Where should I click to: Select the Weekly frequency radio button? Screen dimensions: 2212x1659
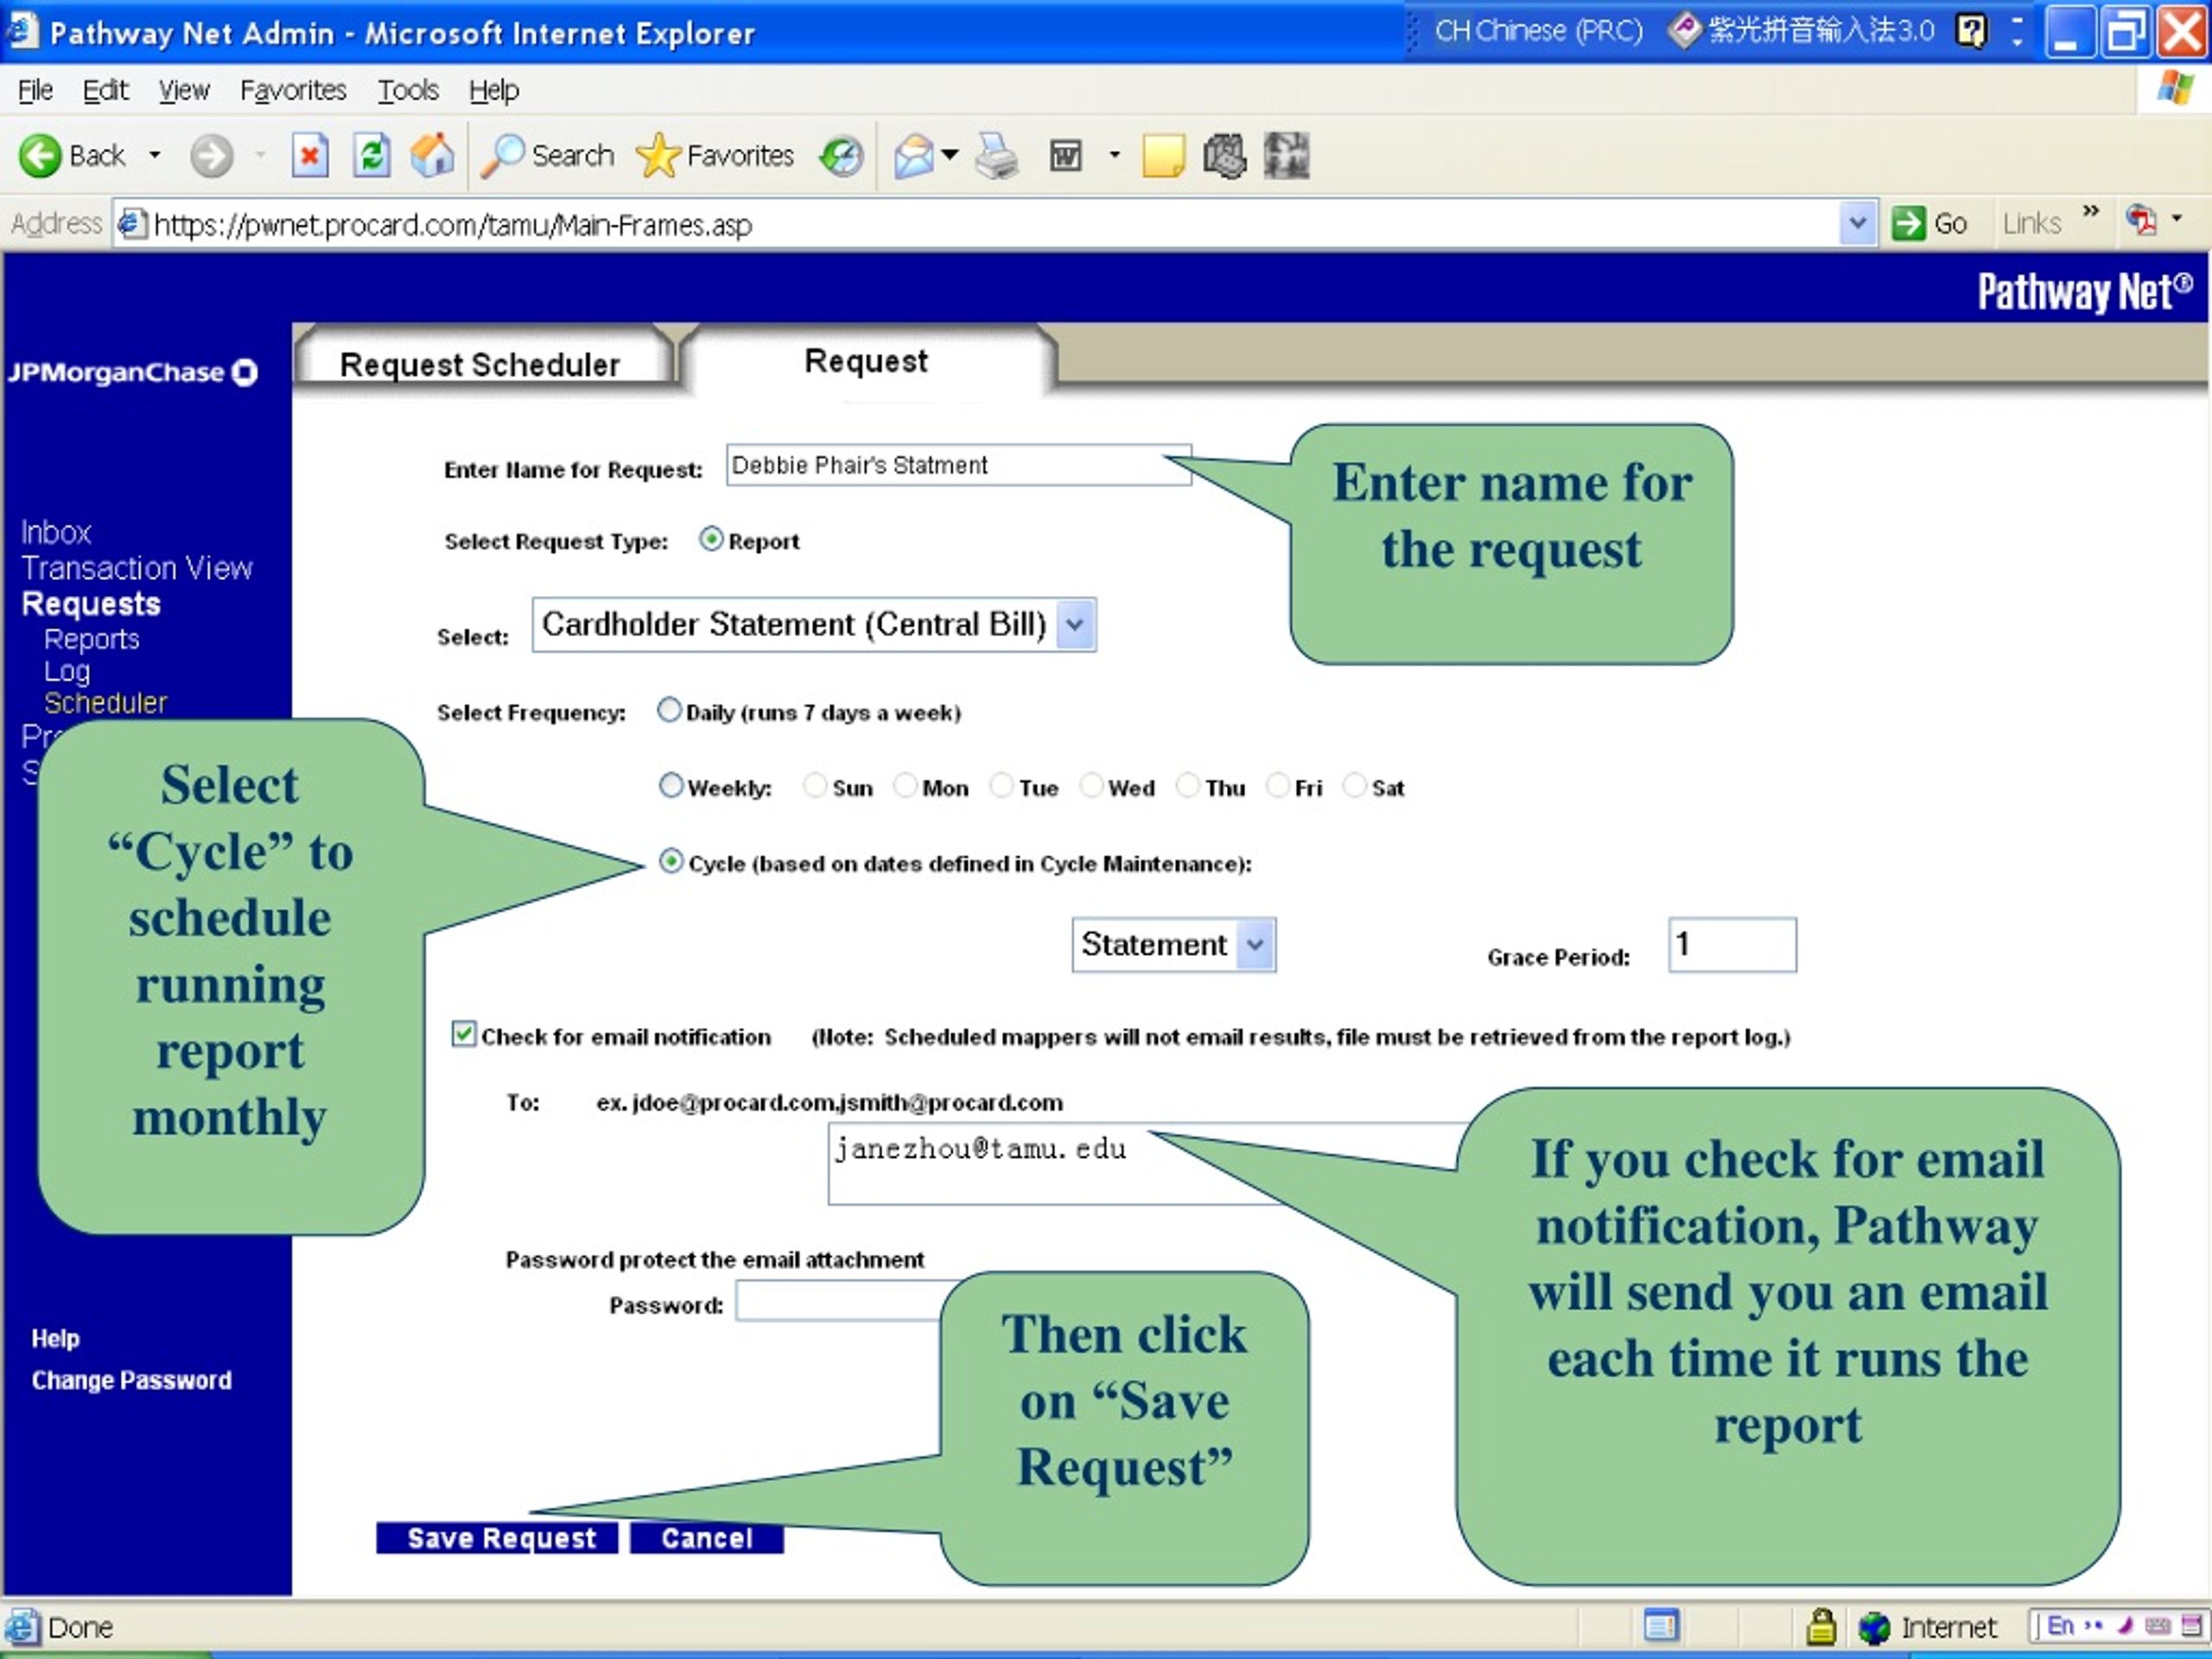pyautogui.click(x=671, y=785)
